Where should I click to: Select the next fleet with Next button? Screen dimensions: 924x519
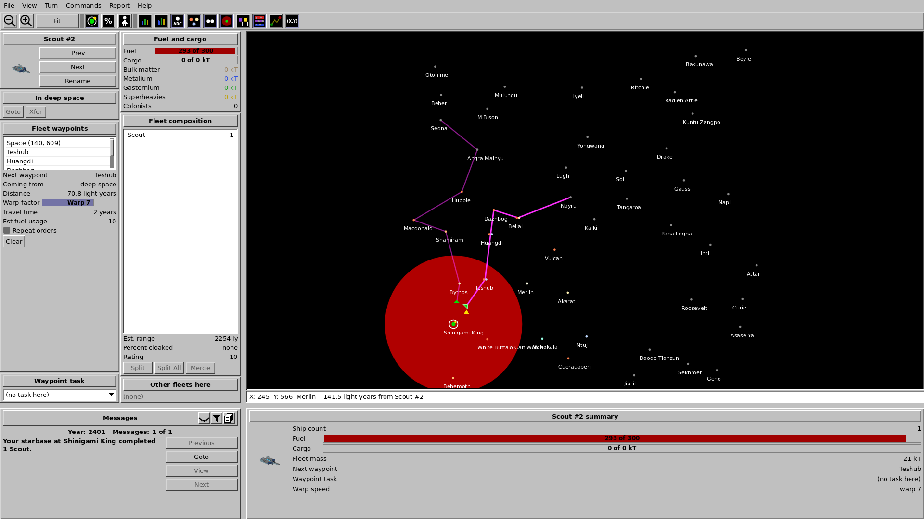click(78, 67)
